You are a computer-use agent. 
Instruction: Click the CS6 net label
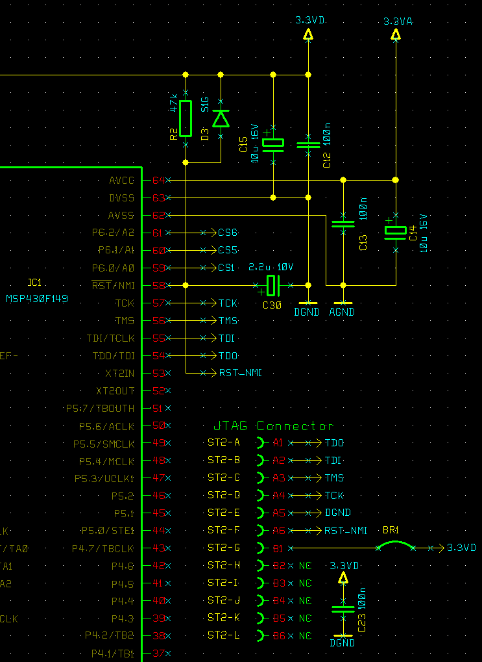click(x=228, y=233)
